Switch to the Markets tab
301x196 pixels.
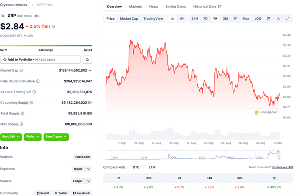(x=135, y=6)
